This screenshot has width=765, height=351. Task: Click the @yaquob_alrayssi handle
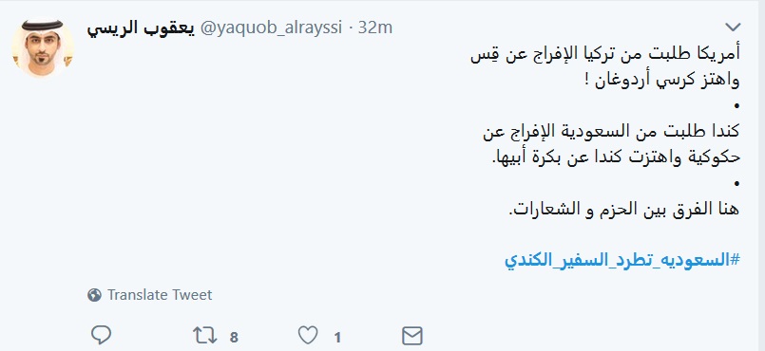click(272, 28)
